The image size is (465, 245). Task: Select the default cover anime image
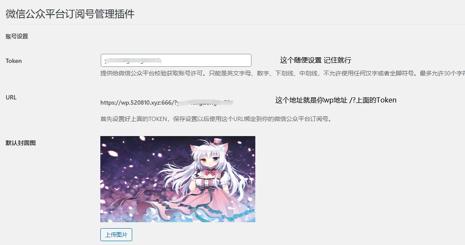(x=178, y=179)
